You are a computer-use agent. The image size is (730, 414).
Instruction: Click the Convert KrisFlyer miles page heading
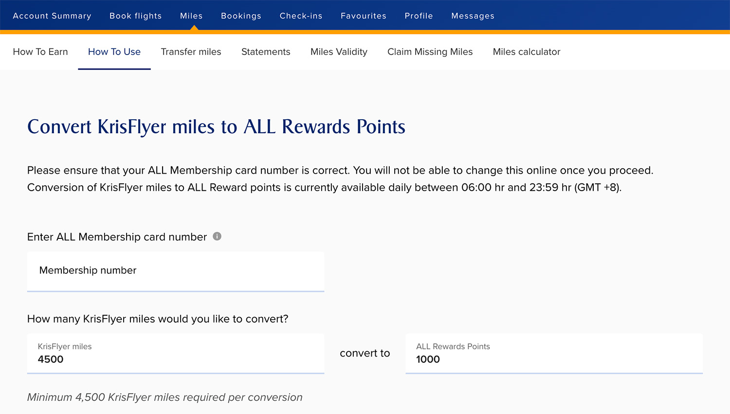tap(216, 127)
